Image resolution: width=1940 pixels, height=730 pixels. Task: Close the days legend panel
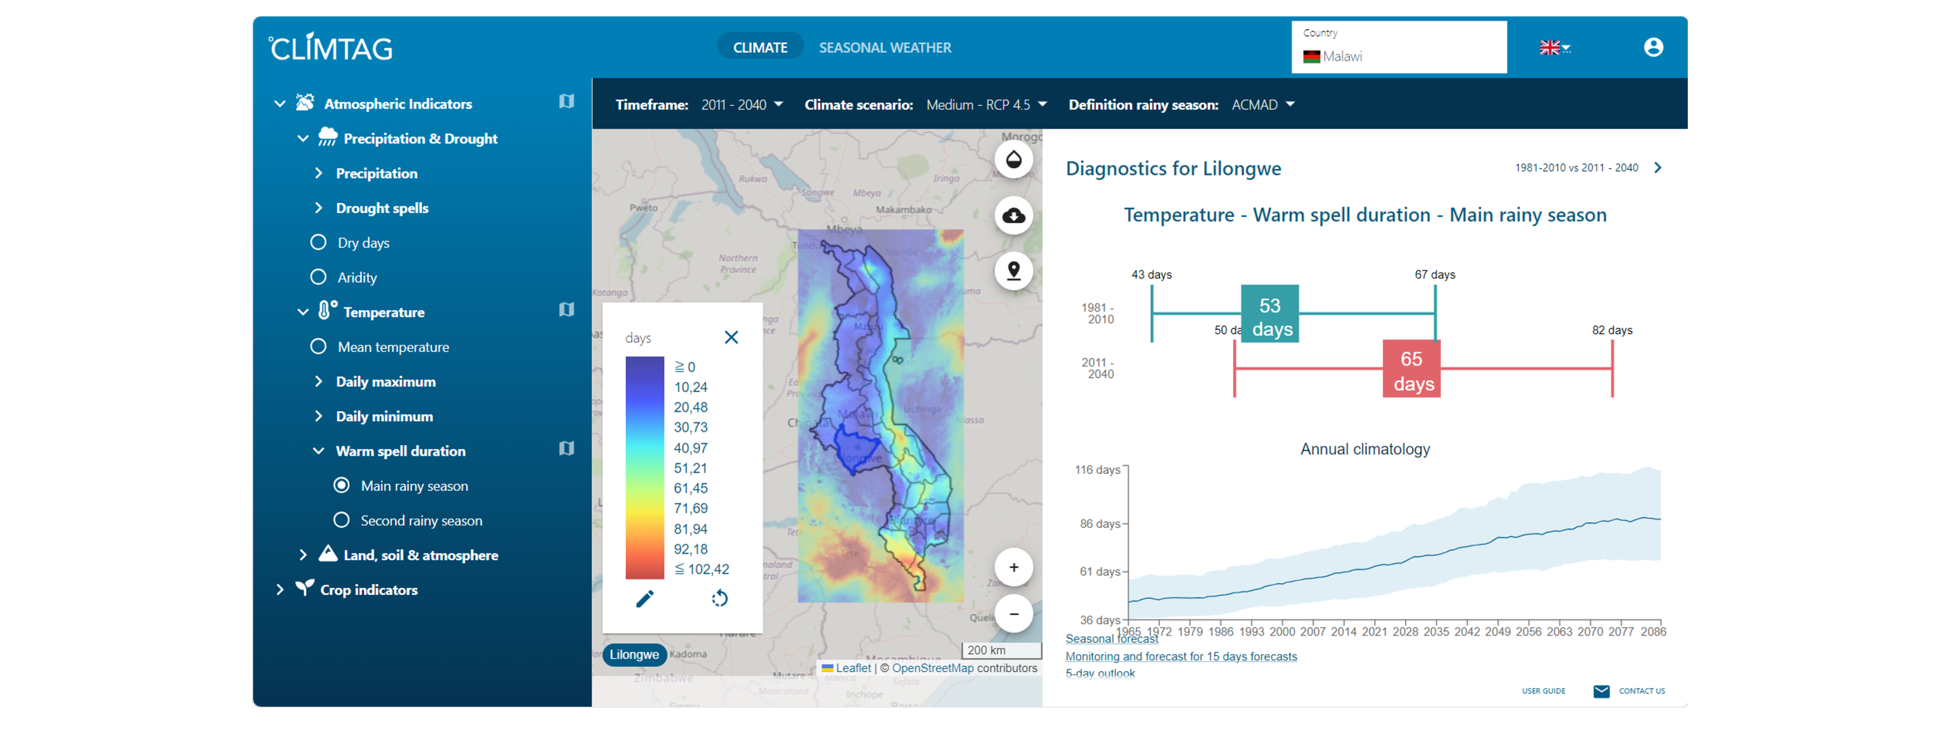click(731, 338)
